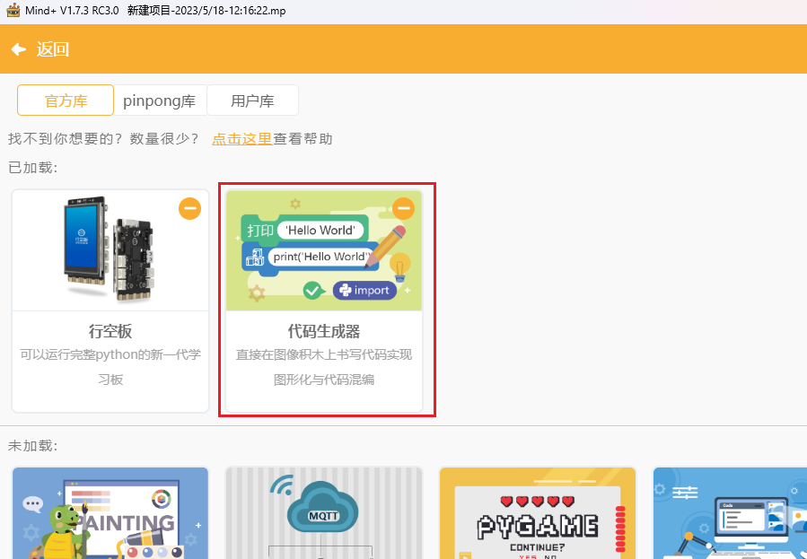The width and height of the screenshot is (807, 559).
Task: Select the 官方库 tab
Action: 66,100
